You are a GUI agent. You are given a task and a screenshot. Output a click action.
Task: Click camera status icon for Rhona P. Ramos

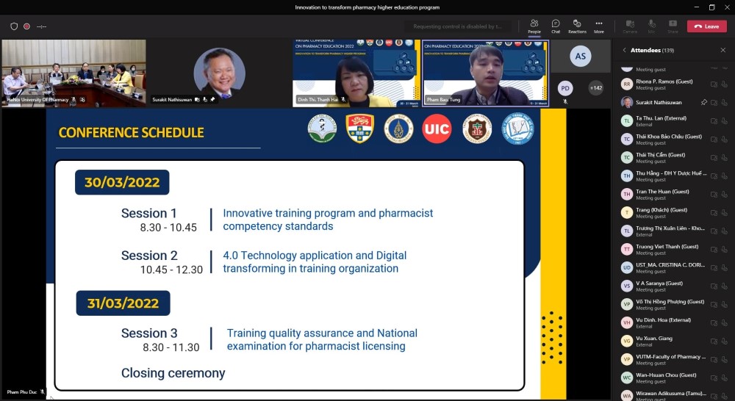point(714,84)
